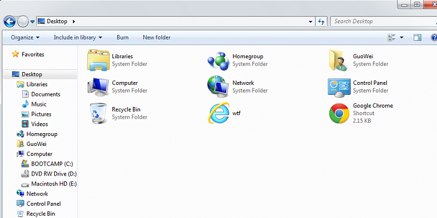Screen dimensions: 437x218
Task: Expand the chevron after Desktop in address bar
Action: (73, 22)
